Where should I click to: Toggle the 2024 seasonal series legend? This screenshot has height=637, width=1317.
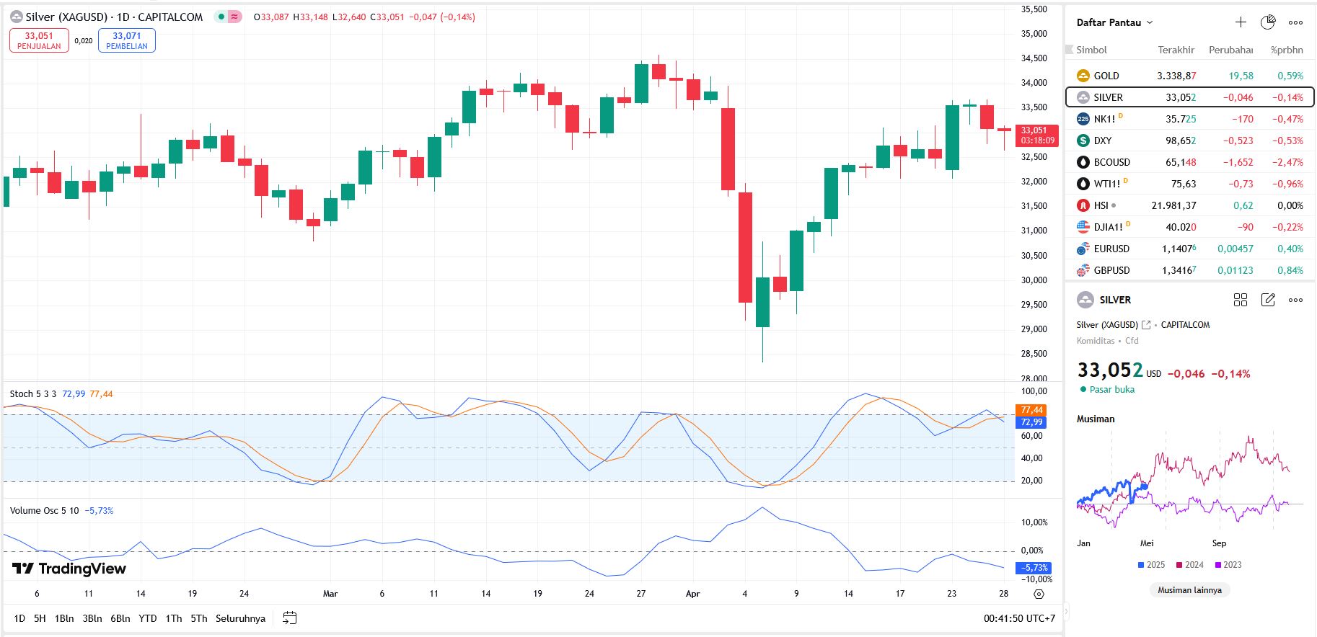(1189, 565)
